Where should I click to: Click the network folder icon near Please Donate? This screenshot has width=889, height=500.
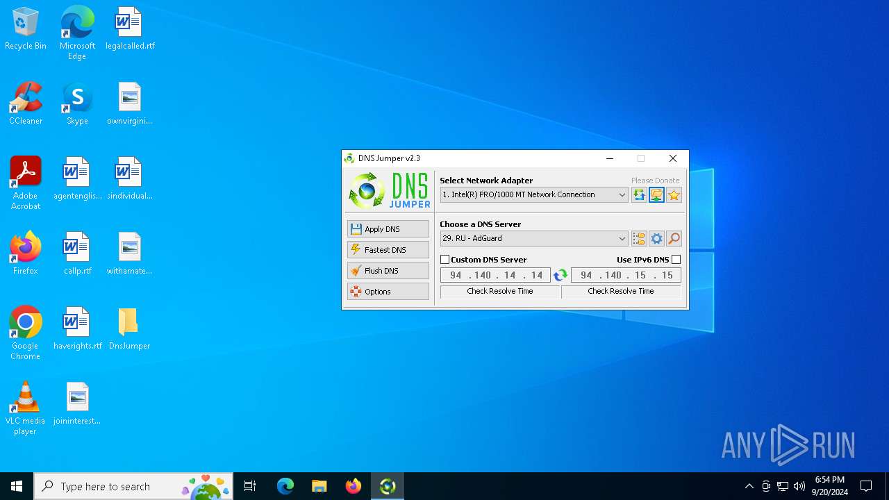pyautogui.click(x=656, y=195)
